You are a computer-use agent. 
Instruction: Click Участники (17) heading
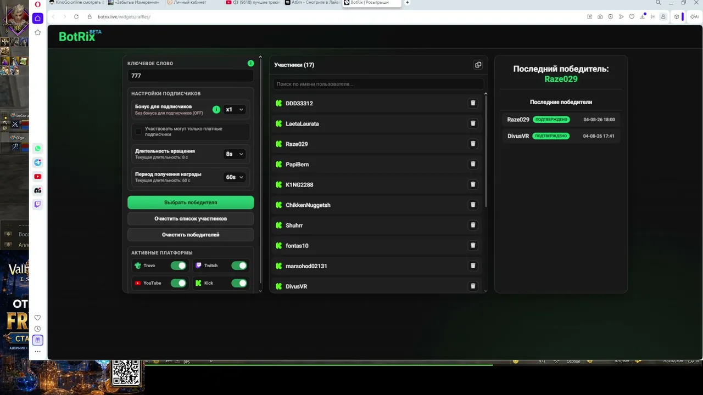(x=294, y=65)
